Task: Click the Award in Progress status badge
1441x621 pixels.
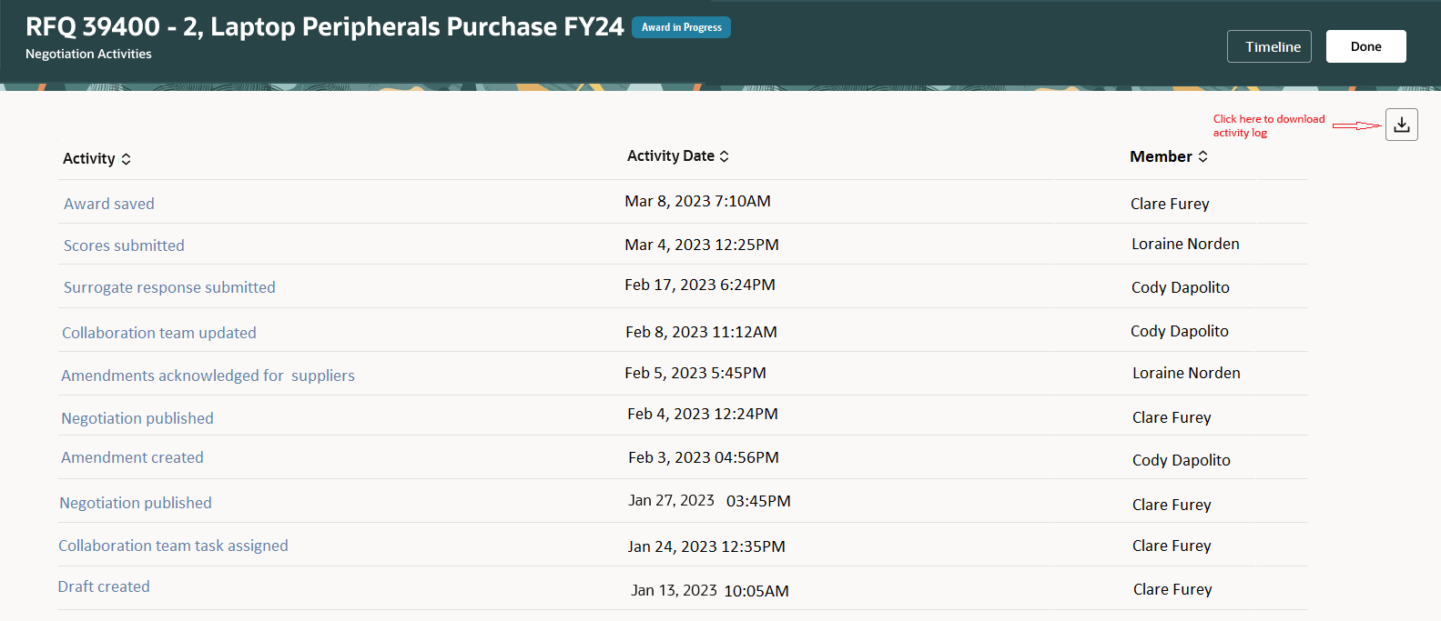Action: click(681, 27)
